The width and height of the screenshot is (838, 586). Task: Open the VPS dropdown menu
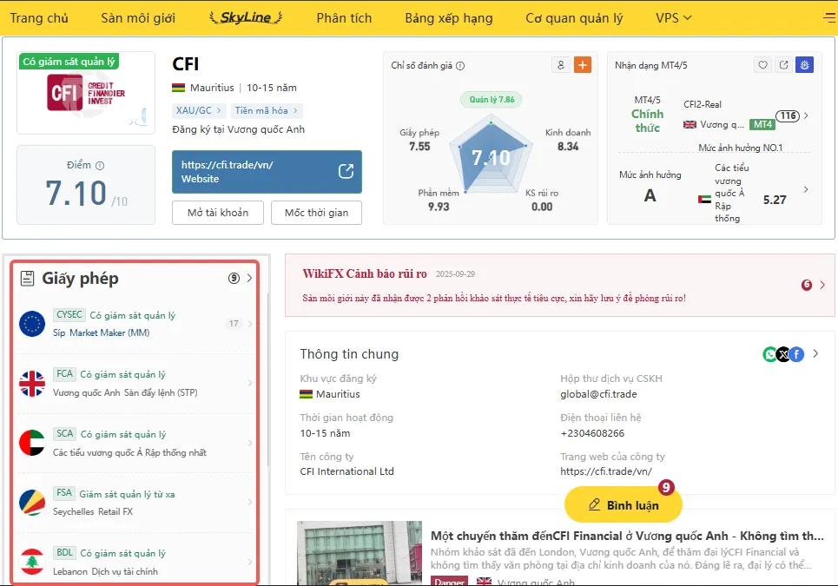click(x=673, y=17)
